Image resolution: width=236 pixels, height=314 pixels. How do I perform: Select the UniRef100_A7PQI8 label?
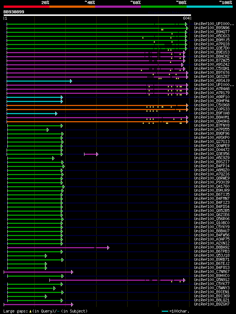[212, 44]
